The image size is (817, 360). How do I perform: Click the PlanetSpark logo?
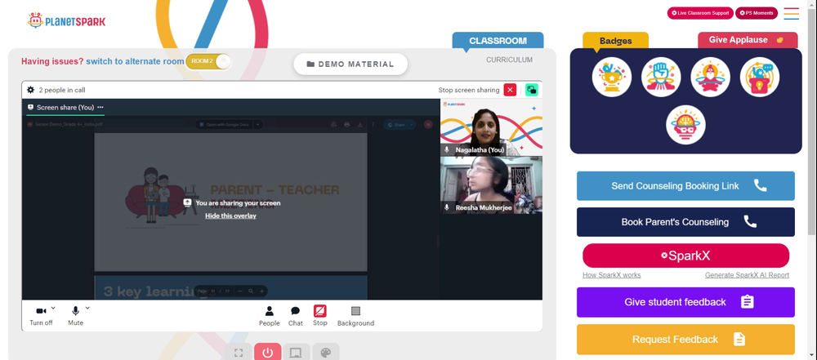pos(66,21)
